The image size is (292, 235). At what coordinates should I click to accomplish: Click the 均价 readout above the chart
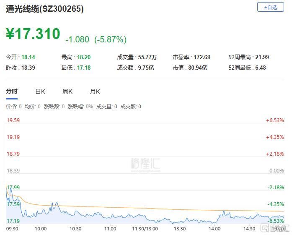coord(33,107)
